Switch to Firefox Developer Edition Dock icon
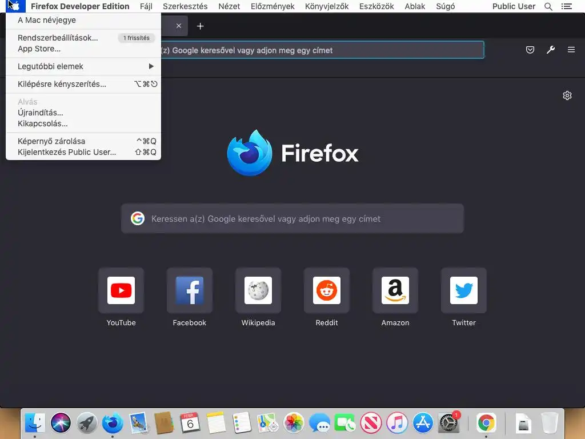The image size is (585, 439). [x=113, y=423]
